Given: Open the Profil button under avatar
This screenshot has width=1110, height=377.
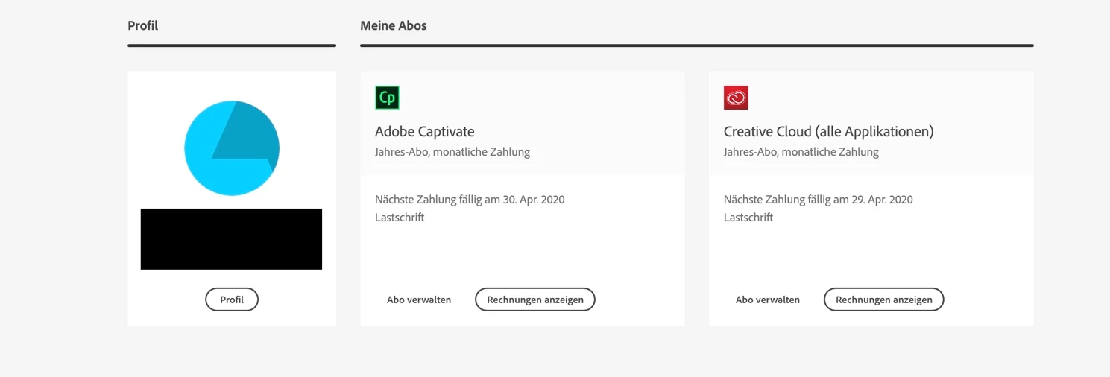Looking at the screenshot, I should (232, 300).
